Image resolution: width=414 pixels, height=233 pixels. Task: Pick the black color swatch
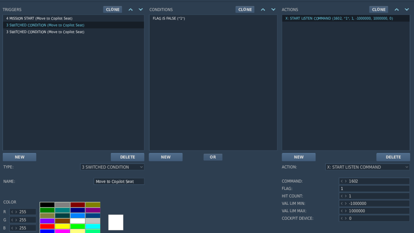(x=47, y=205)
